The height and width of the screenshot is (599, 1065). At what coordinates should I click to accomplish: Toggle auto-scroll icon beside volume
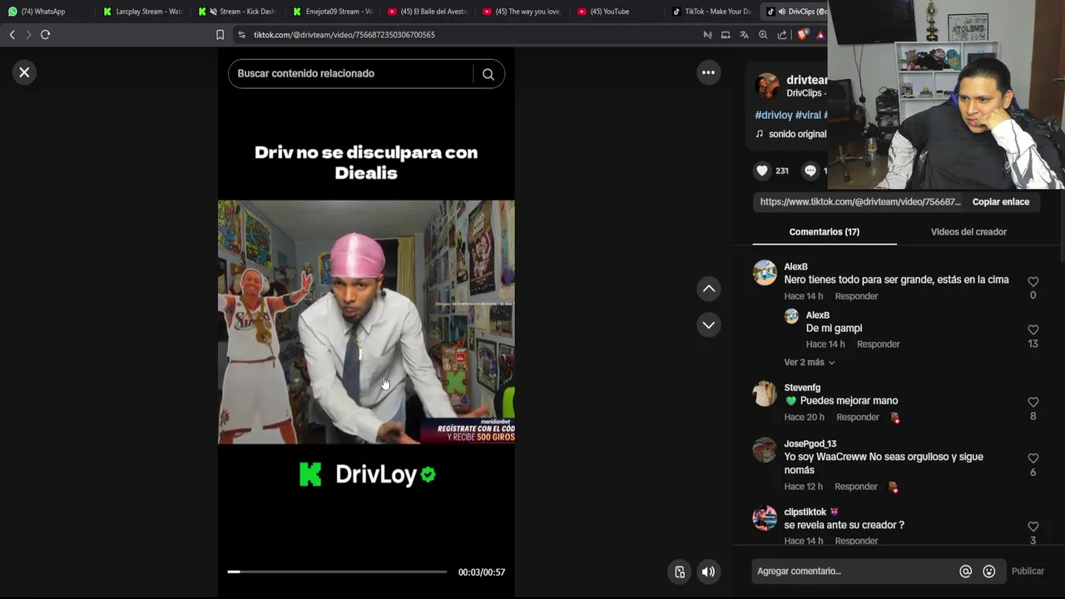point(680,572)
